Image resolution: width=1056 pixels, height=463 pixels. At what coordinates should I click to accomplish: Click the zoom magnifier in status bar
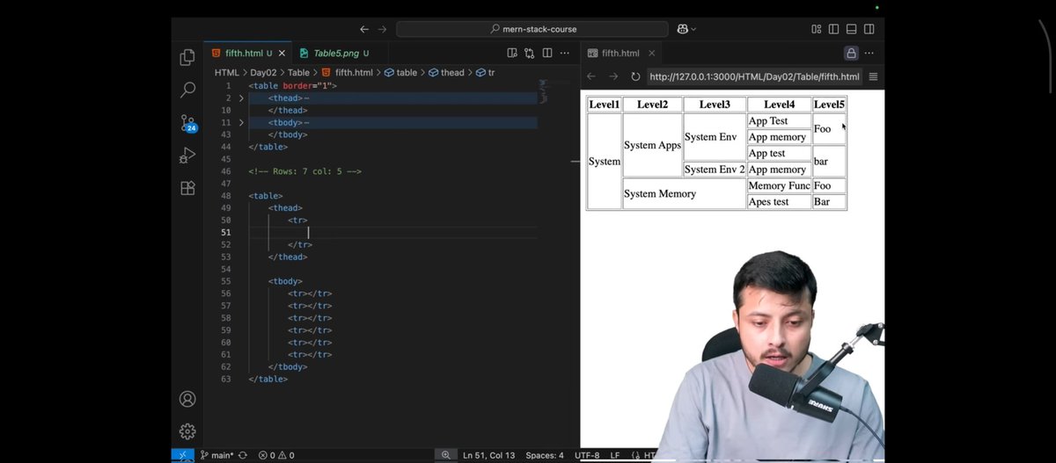[446, 455]
